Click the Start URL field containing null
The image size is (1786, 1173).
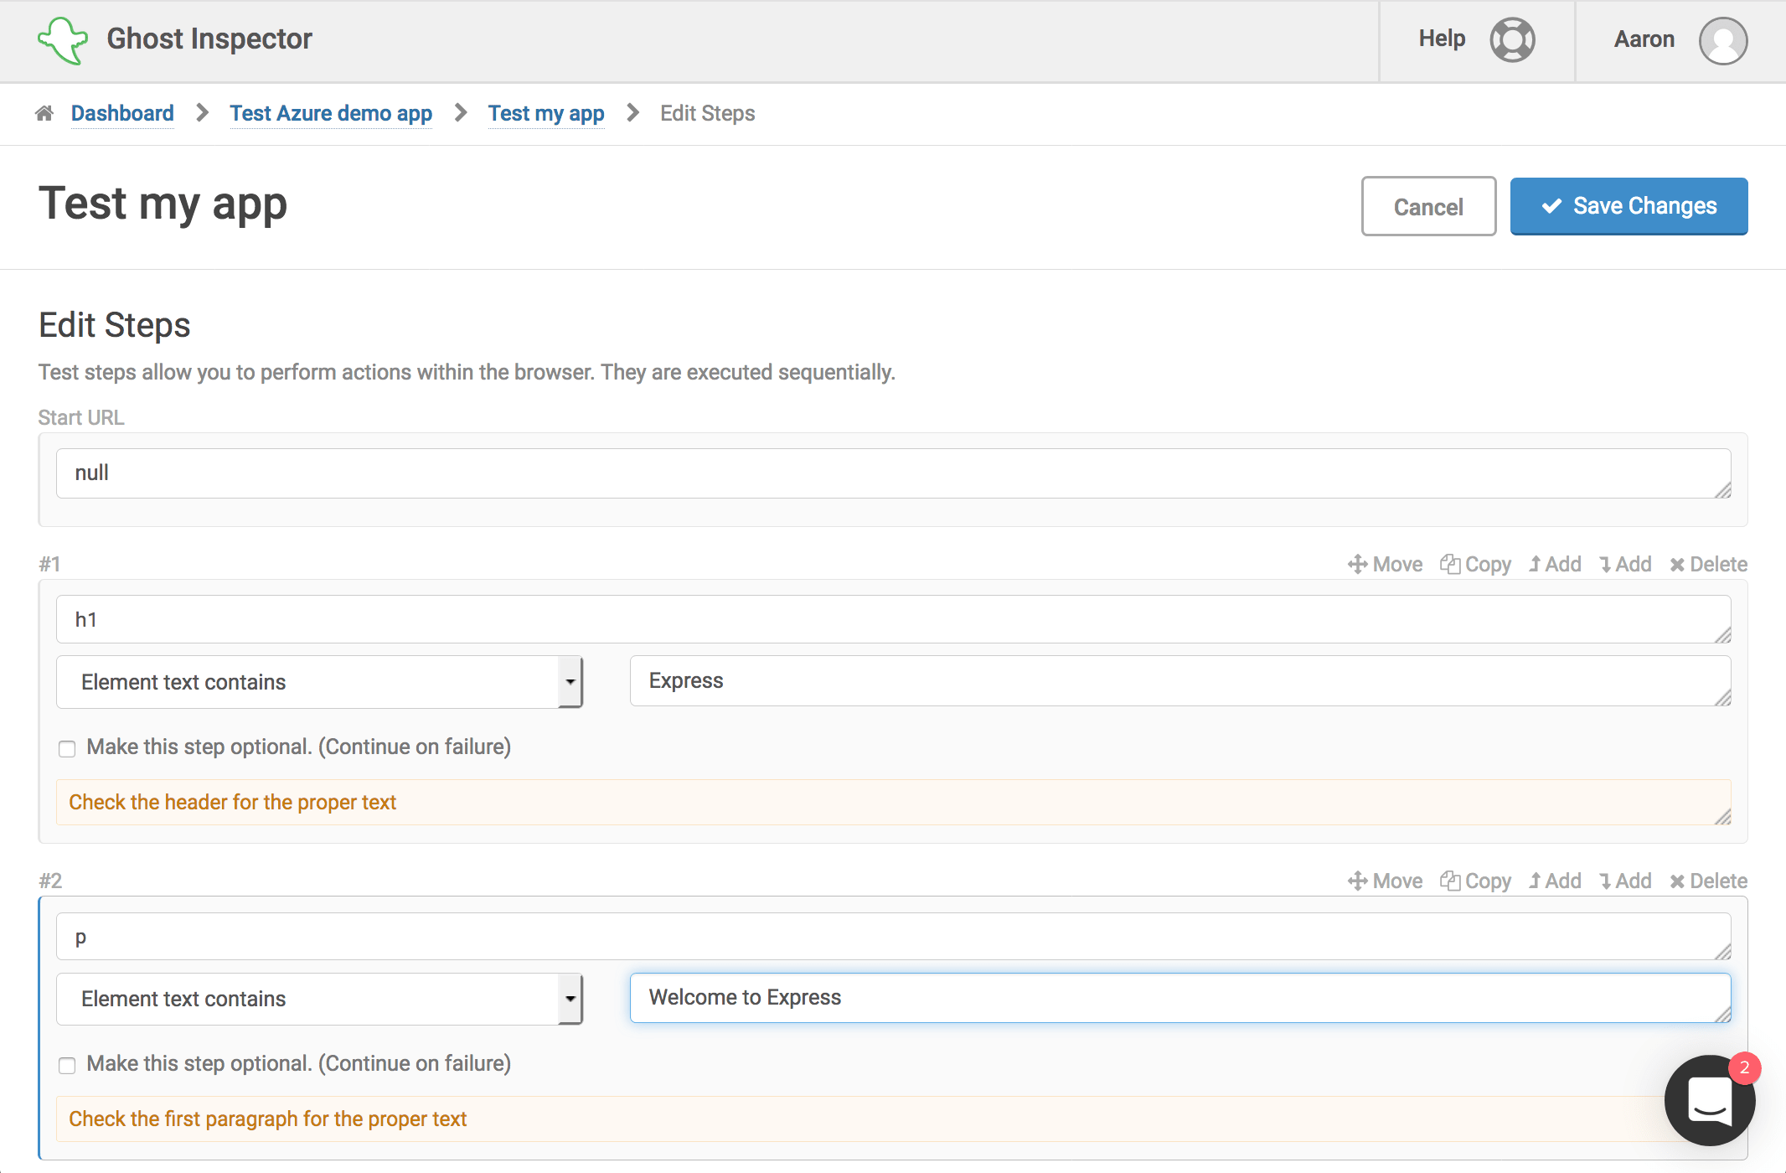click(x=894, y=473)
